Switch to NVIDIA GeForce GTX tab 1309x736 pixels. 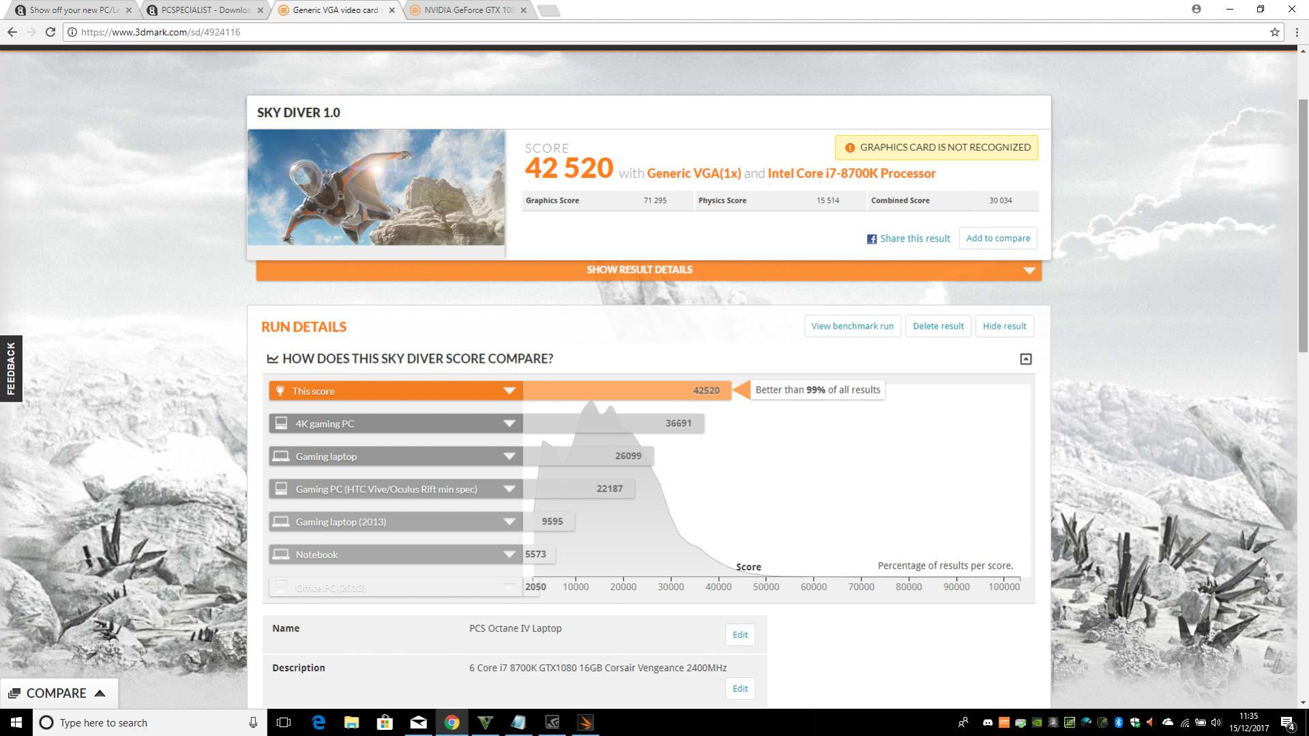point(469,10)
